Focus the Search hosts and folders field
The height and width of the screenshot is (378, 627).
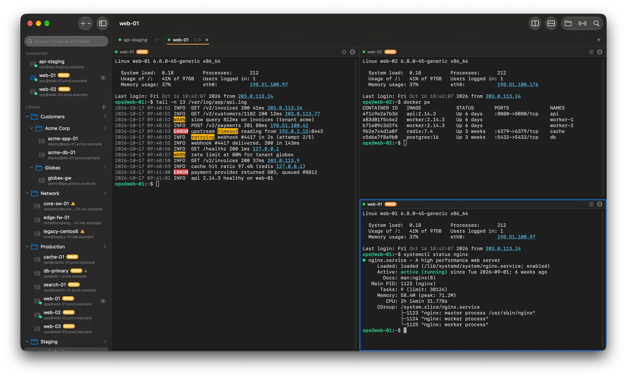pyautogui.click(x=66, y=41)
